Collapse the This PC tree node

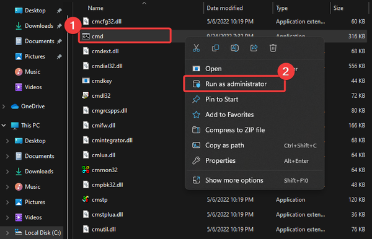pos(4,125)
